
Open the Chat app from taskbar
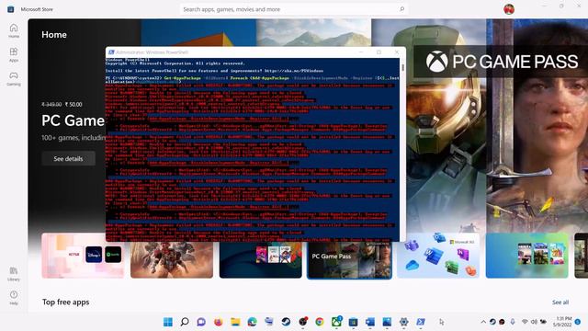(201, 322)
